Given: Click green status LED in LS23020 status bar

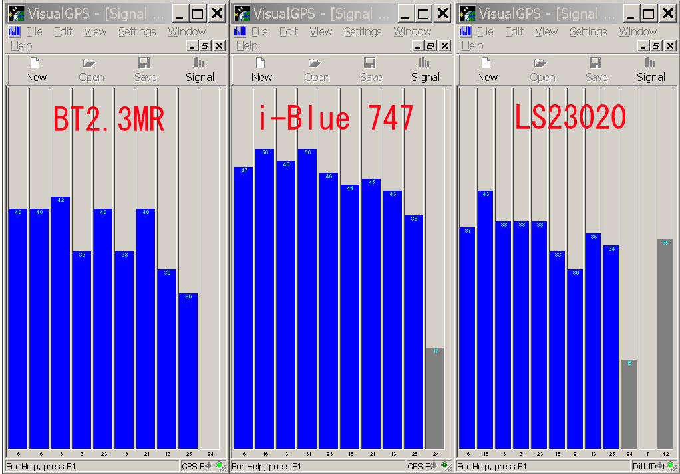Looking at the screenshot, I should [670, 465].
